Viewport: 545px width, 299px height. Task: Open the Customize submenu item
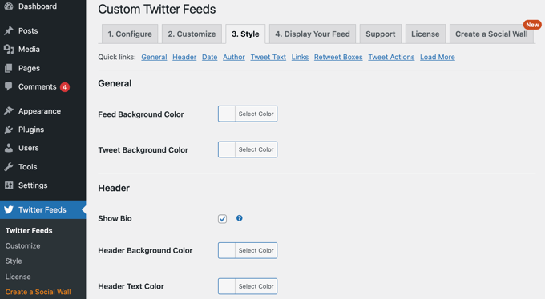[22, 245]
